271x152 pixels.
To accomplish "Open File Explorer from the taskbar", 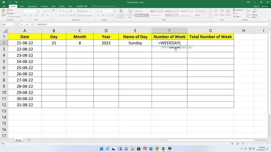I will (133, 149).
